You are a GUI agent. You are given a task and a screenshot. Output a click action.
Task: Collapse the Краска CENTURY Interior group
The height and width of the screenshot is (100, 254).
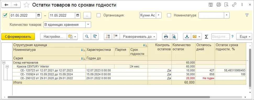pos(7,66)
